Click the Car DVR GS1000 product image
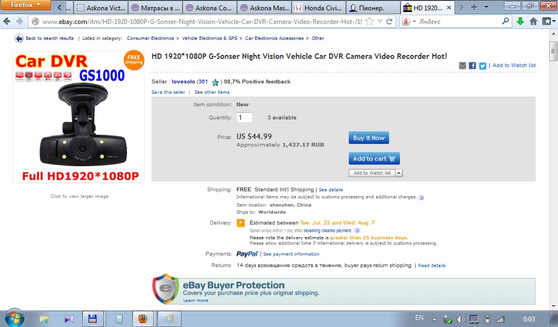Viewport: 558px width, 327px height. (x=78, y=117)
